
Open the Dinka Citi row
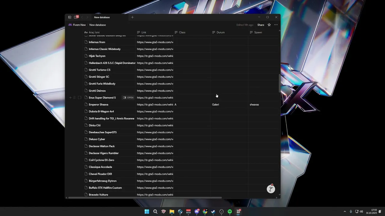tap(94, 125)
